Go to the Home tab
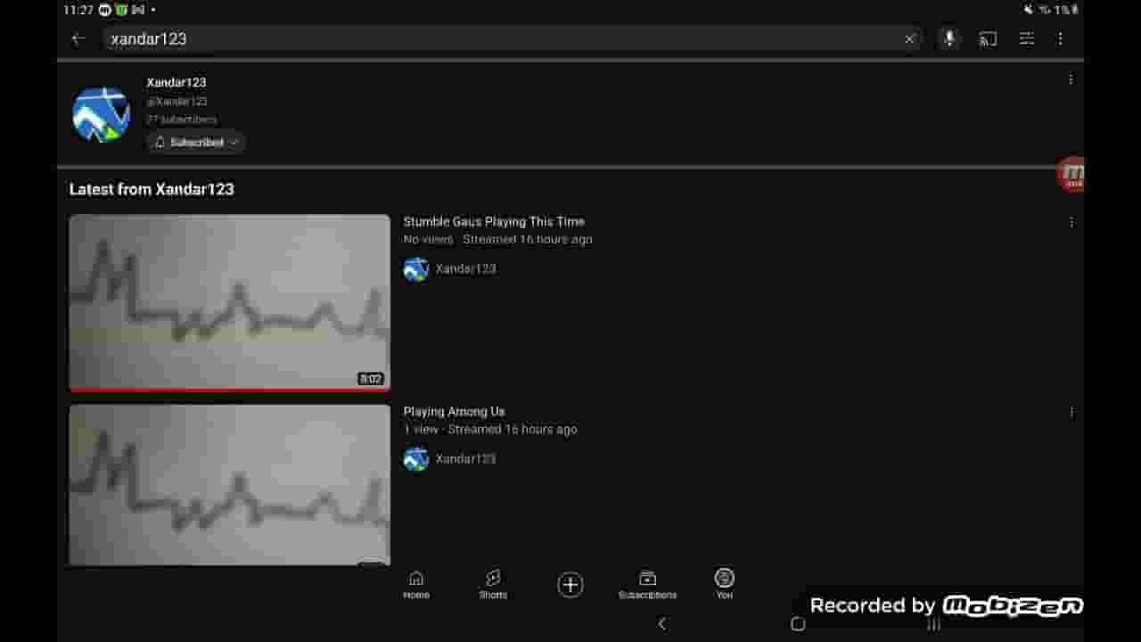The width and height of the screenshot is (1141, 642). (416, 585)
